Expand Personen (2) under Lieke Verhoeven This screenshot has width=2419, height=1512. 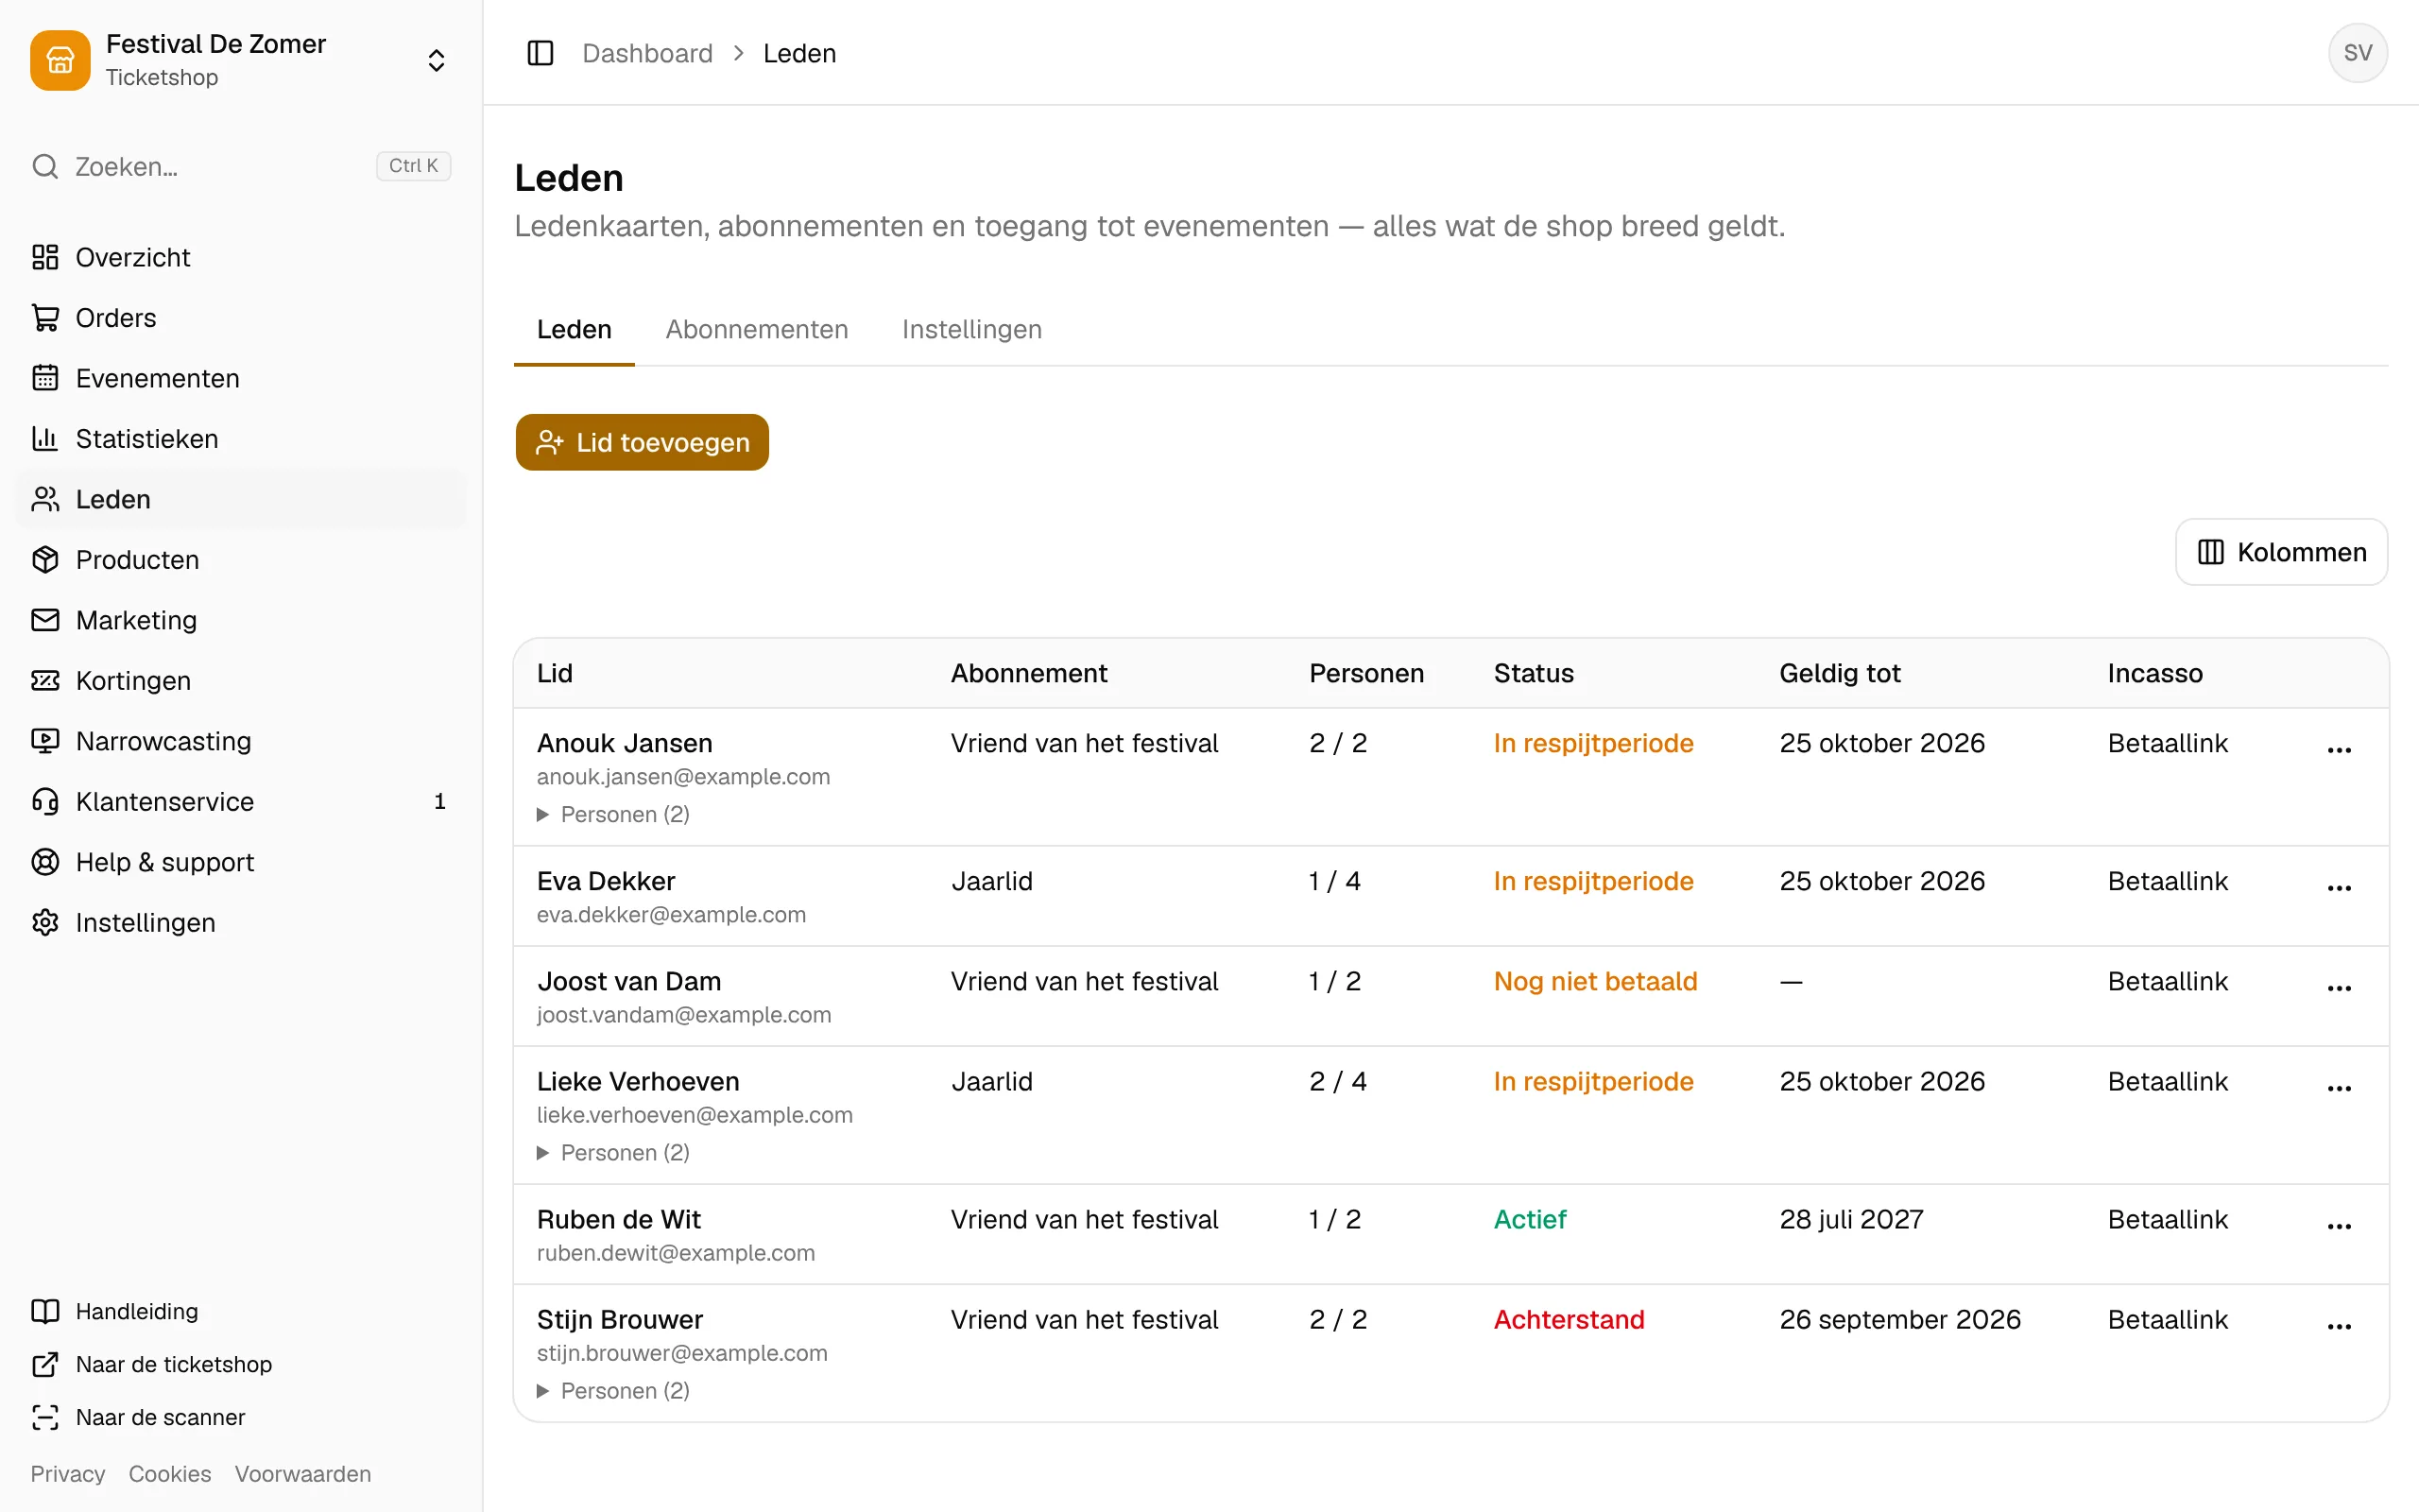click(x=612, y=1152)
